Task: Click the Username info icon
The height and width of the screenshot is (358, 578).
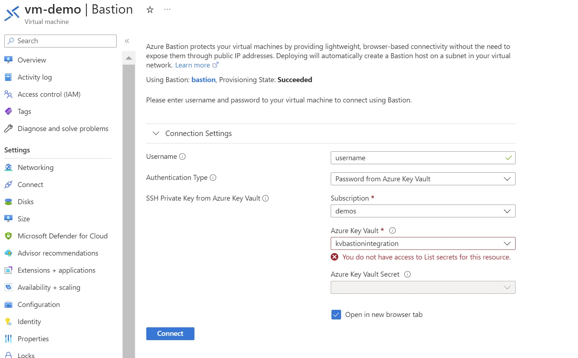Action: coord(182,157)
